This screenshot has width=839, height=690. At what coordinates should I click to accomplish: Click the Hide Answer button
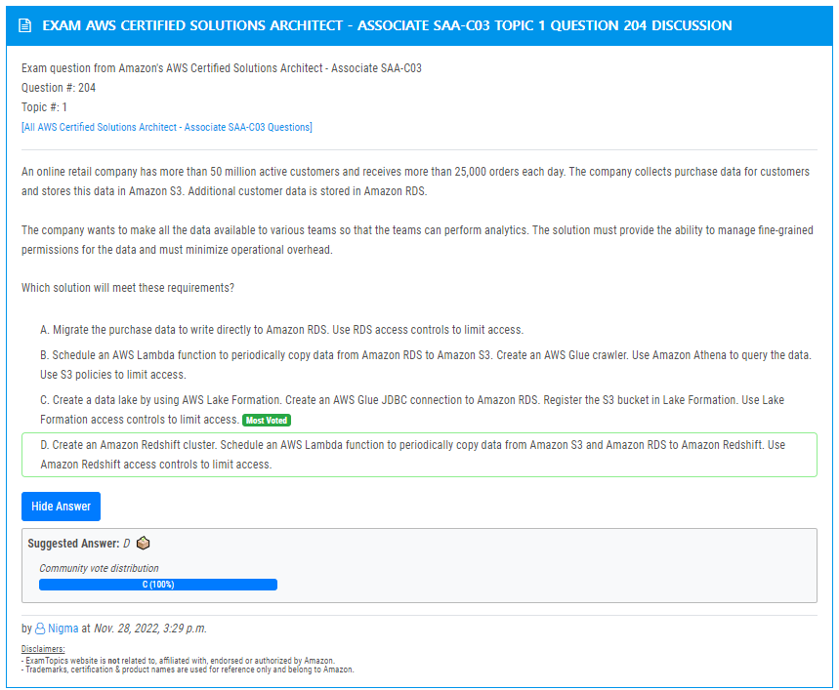pos(61,507)
